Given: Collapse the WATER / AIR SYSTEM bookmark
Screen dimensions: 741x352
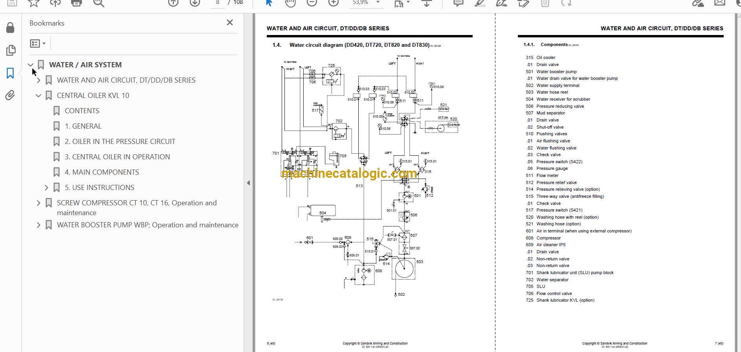Looking at the screenshot, I should point(31,65).
